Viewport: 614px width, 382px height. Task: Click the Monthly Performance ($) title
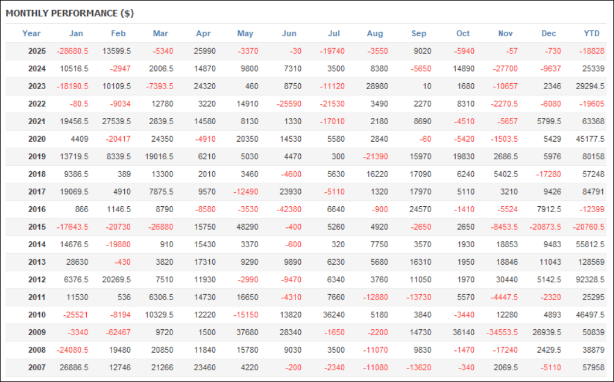point(70,13)
